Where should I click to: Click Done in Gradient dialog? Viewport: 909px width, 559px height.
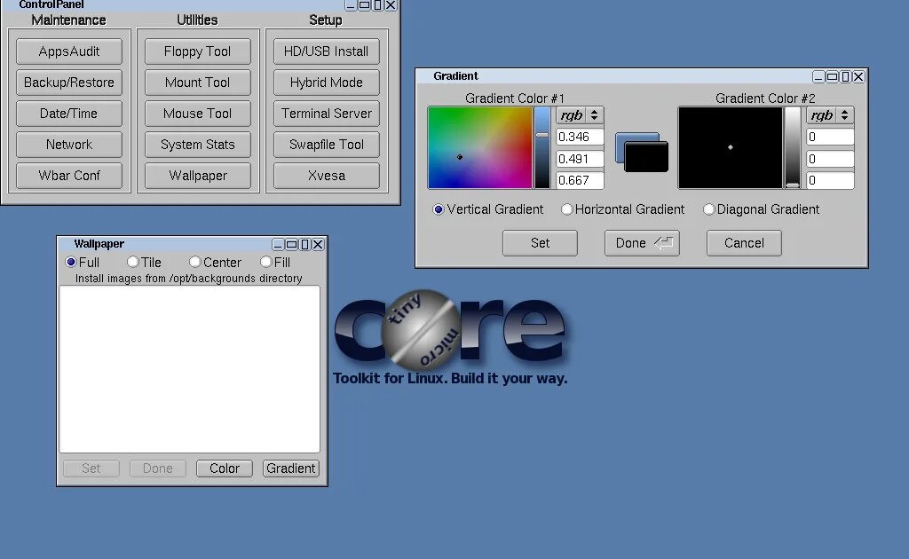(x=643, y=243)
